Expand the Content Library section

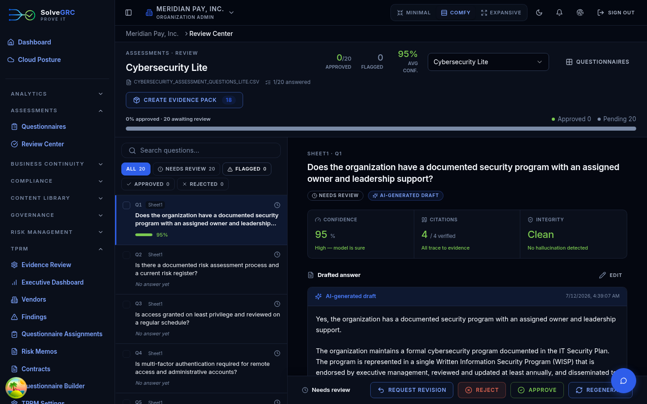click(57, 198)
